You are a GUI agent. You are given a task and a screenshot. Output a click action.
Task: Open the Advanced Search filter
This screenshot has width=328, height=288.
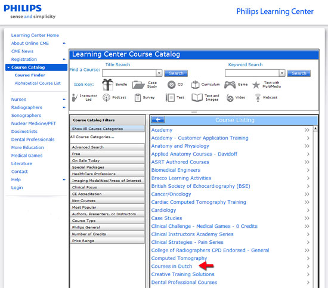[107, 147]
